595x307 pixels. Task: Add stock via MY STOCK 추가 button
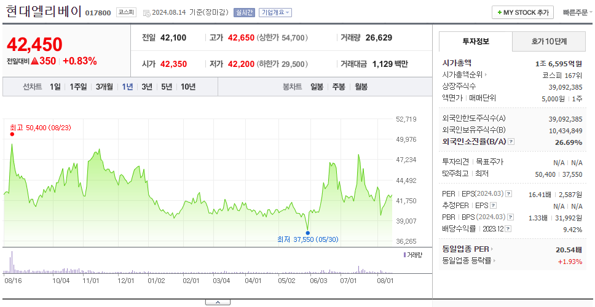pos(523,12)
